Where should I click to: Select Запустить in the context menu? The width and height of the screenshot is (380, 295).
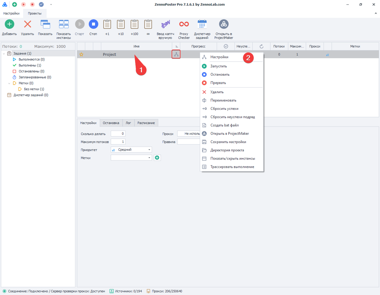(x=218, y=66)
